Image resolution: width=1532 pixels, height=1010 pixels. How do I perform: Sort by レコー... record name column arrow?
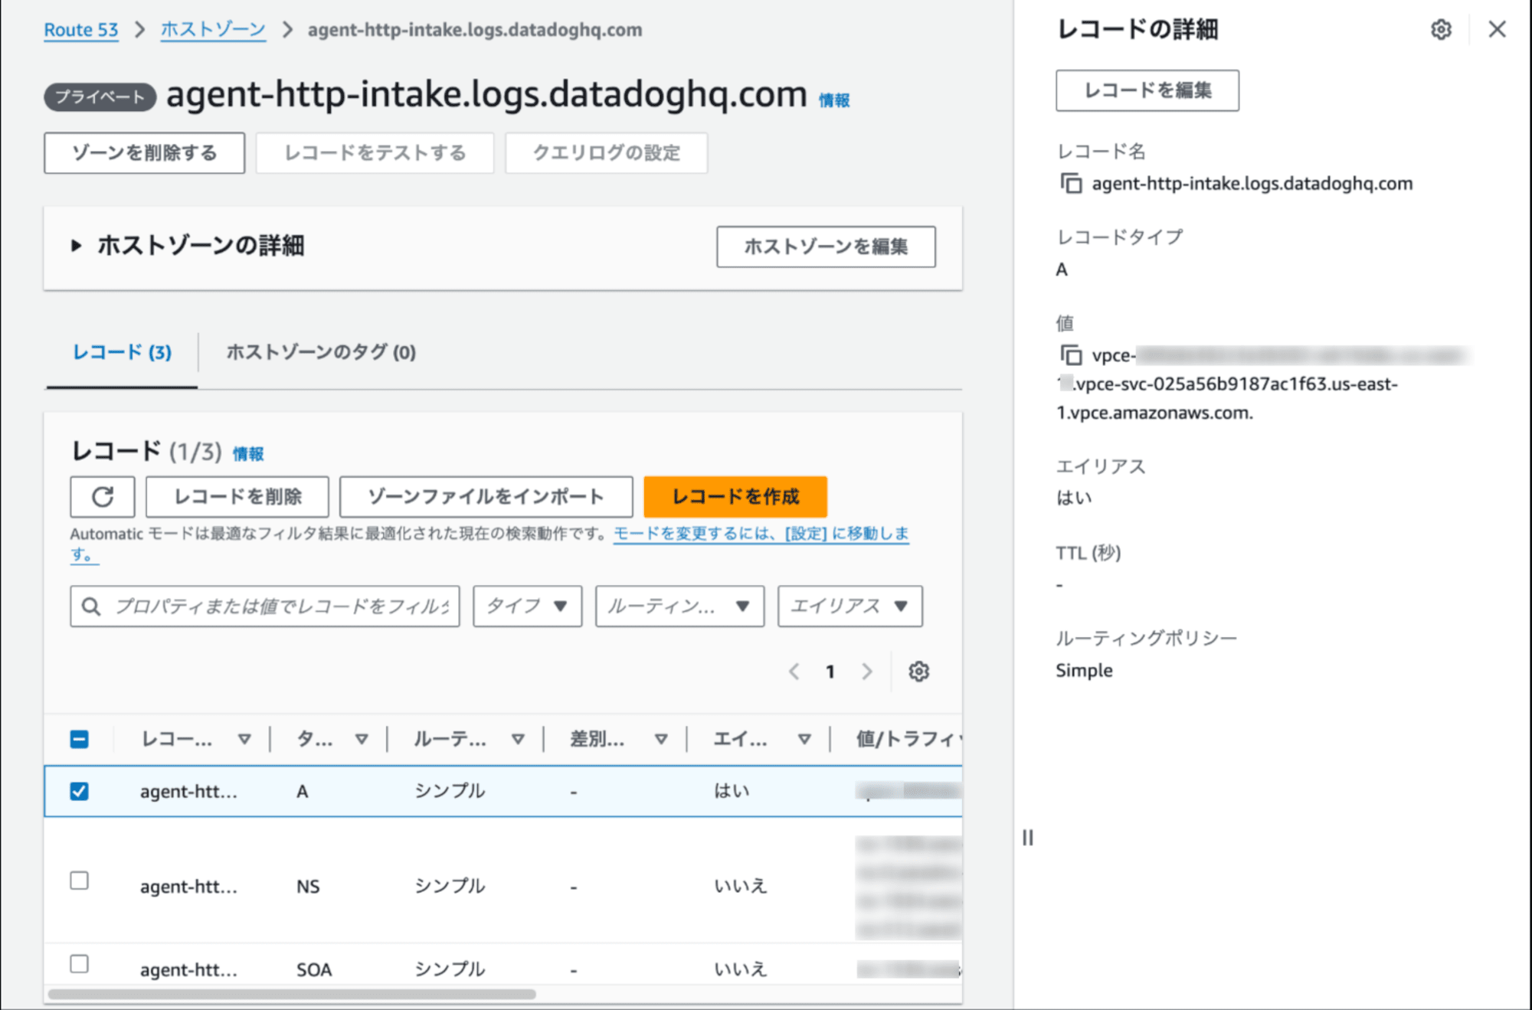[x=244, y=739]
